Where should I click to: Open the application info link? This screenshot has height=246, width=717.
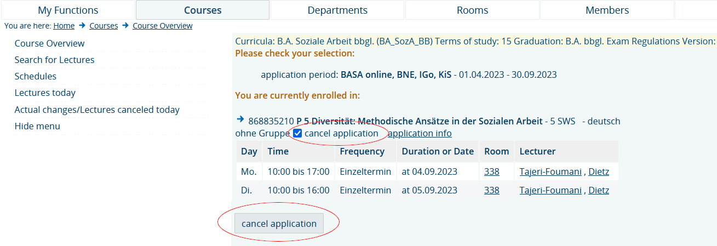click(x=420, y=133)
